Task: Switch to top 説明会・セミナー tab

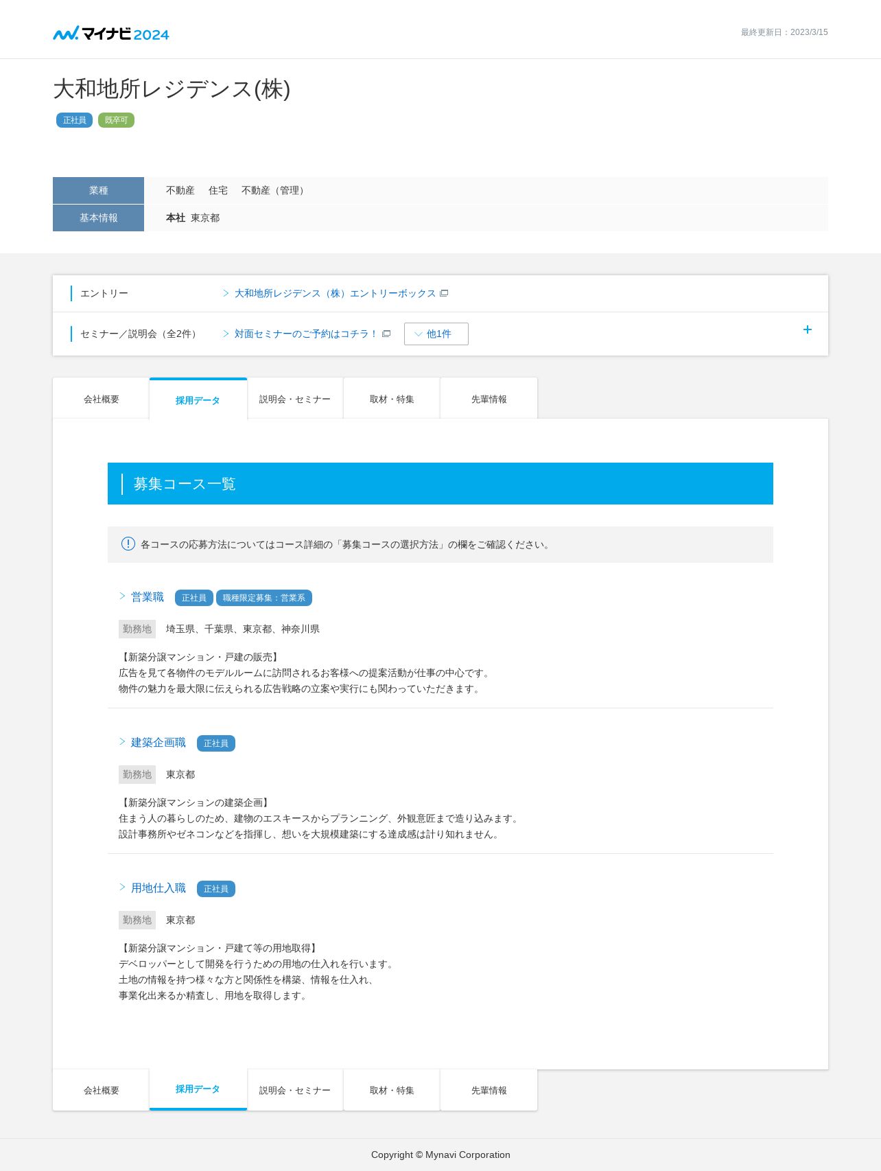Action: 295,399
